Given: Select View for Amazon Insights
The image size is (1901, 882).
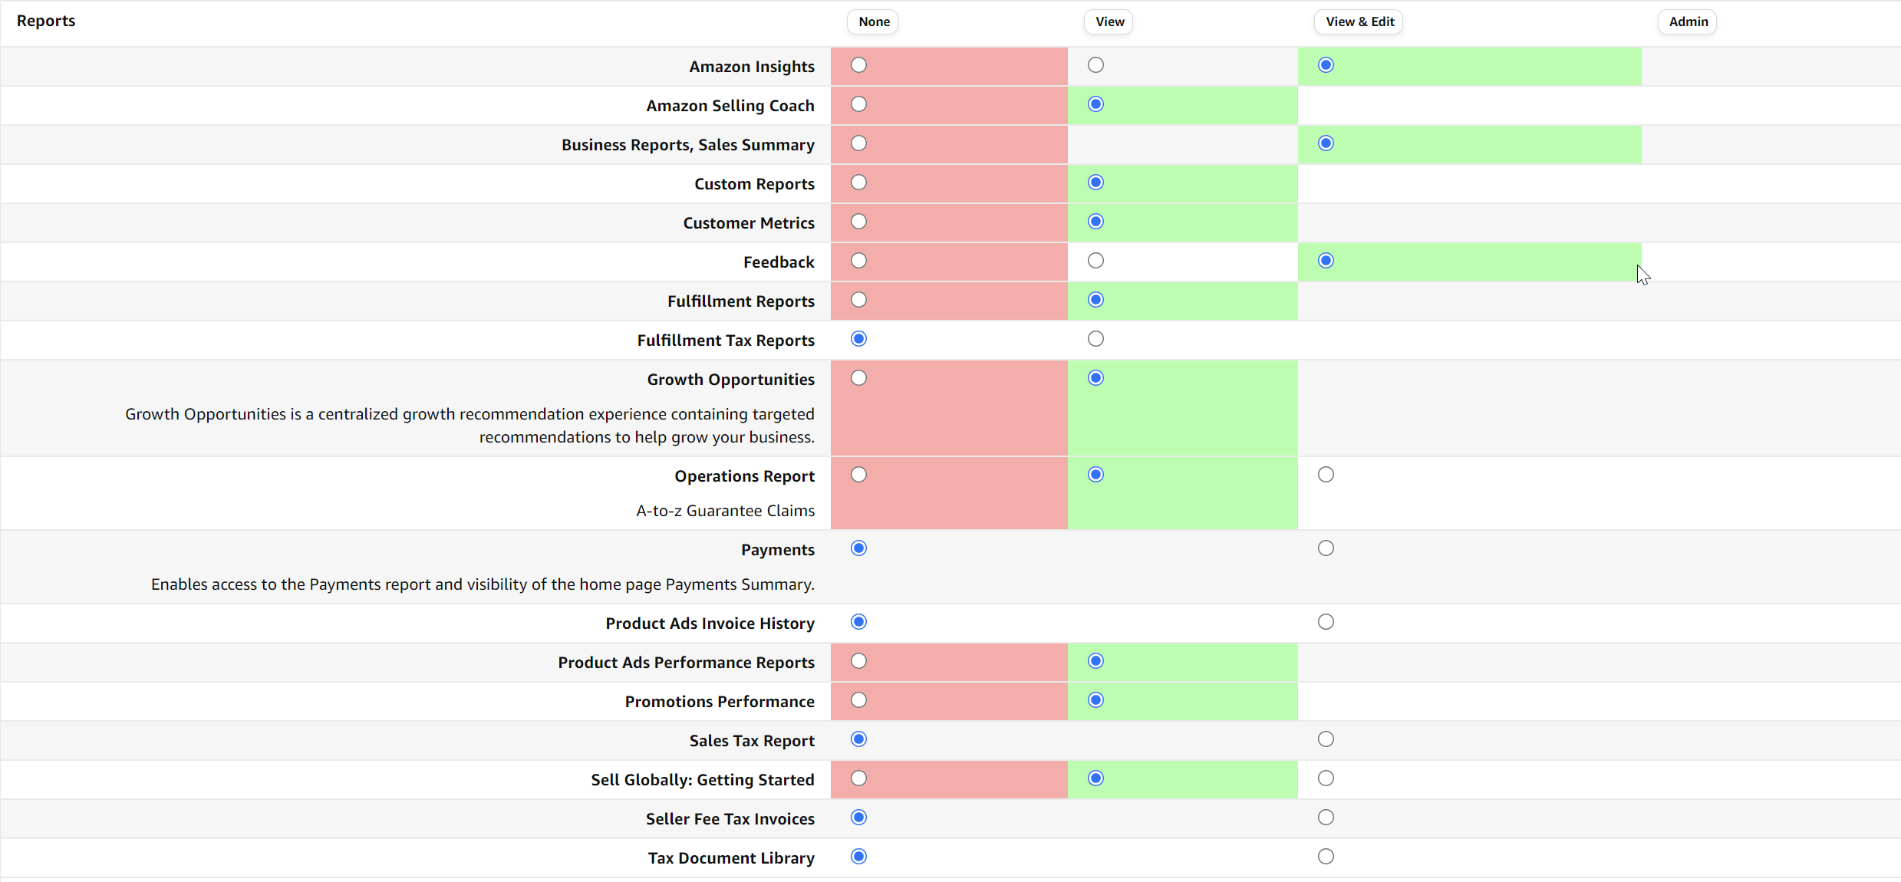Looking at the screenshot, I should coord(1095,65).
